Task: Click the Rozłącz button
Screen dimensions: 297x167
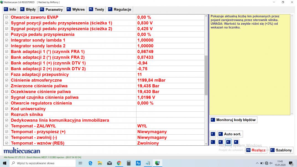Action: 256,150
